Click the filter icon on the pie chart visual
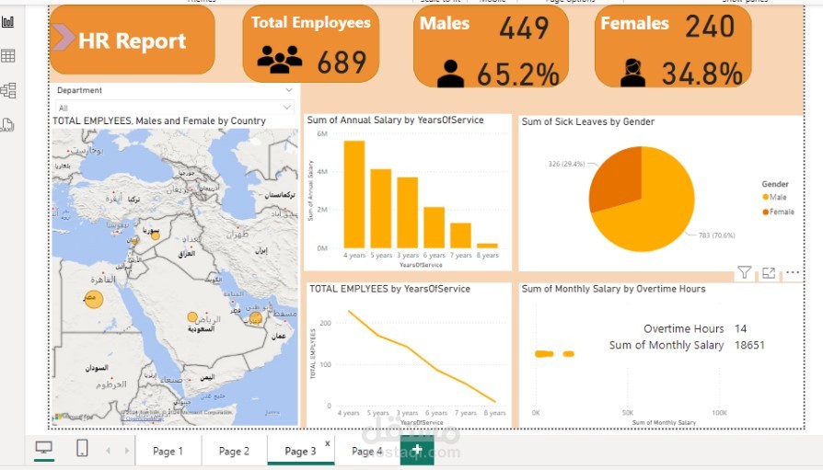 744,272
